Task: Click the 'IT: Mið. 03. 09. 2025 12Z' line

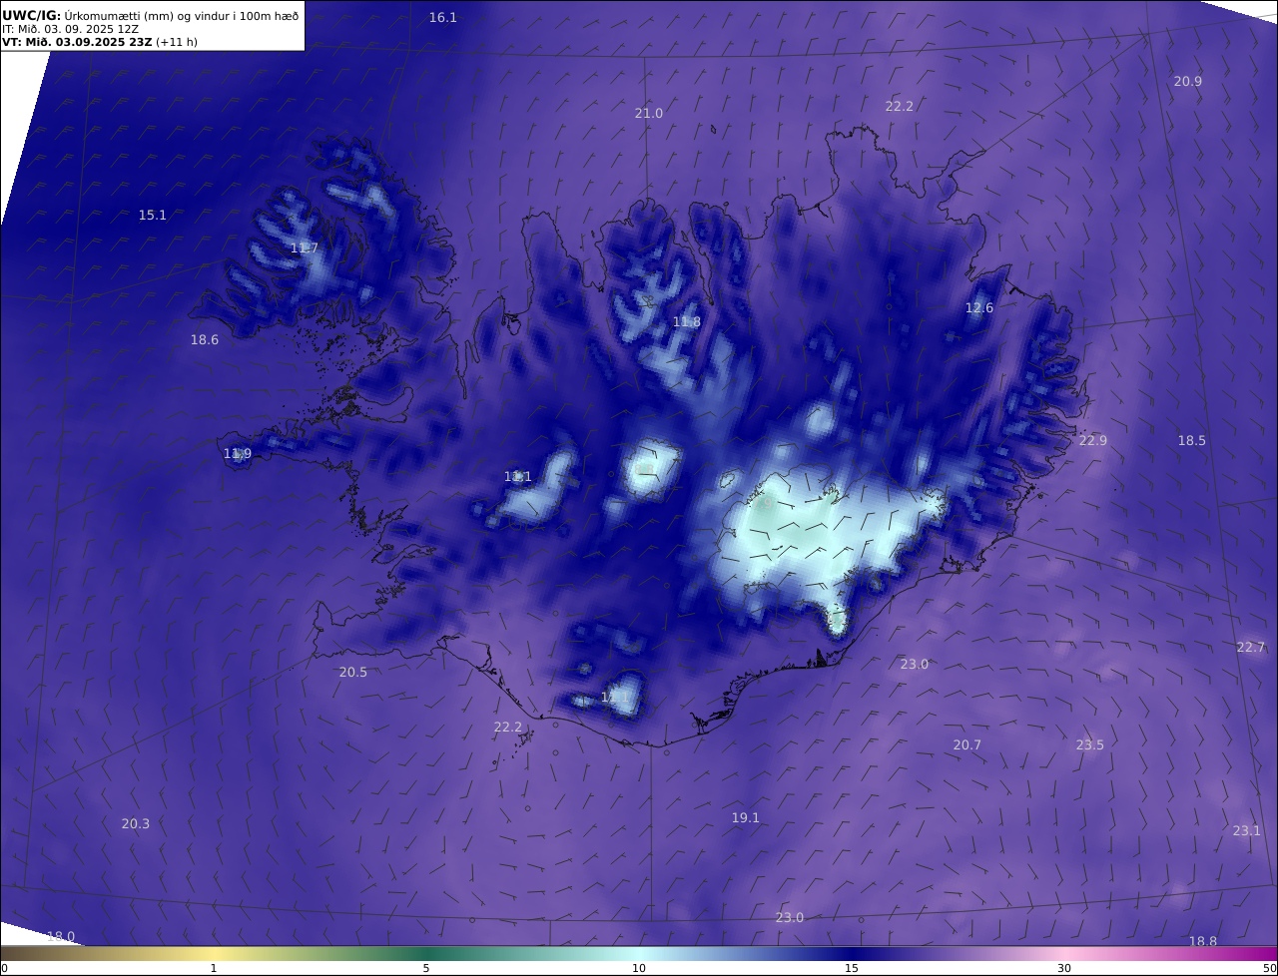Action: (70, 29)
